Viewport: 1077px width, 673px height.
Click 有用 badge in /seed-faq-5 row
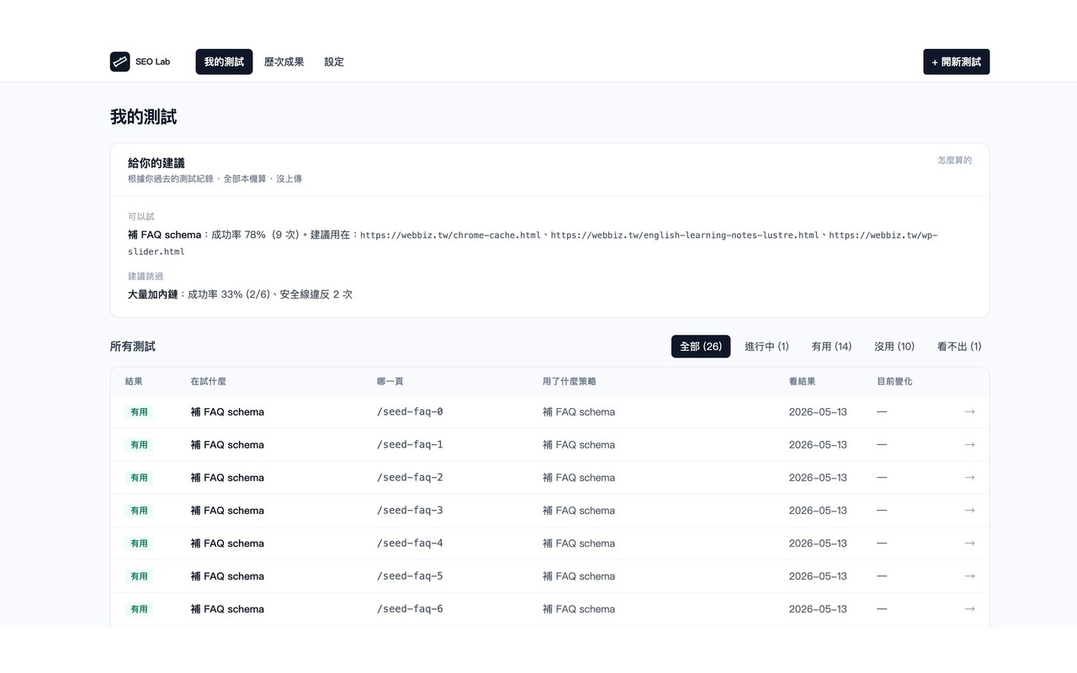[x=139, y=575]
